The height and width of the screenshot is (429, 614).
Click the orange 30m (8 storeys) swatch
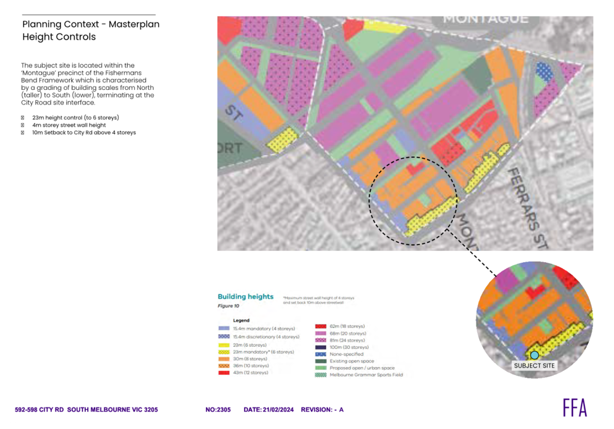tap(224, 359)
